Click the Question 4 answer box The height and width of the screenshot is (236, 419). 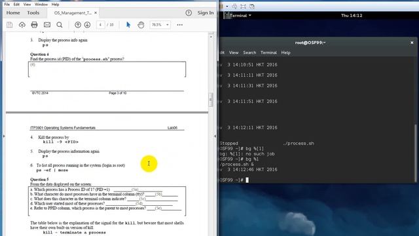coord(107,69)
